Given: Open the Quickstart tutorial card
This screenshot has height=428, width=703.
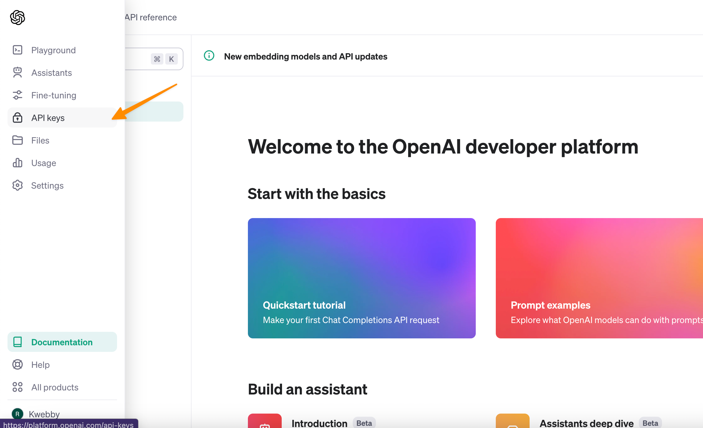Looking at the screenshot, I should pyautogui.click(x=362, y=278).
